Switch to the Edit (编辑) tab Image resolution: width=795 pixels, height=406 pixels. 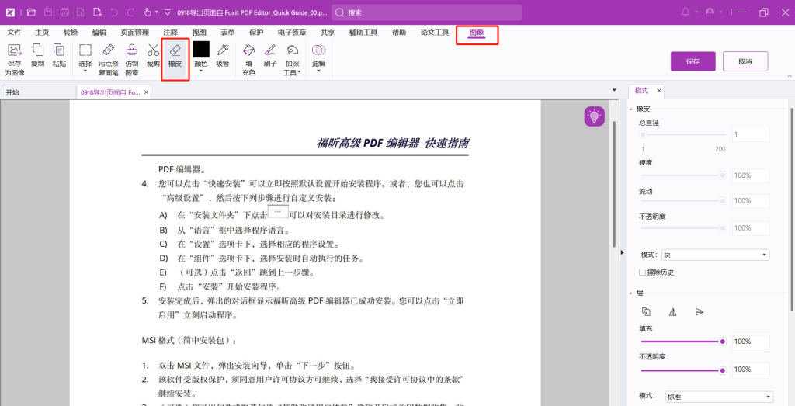99,33
